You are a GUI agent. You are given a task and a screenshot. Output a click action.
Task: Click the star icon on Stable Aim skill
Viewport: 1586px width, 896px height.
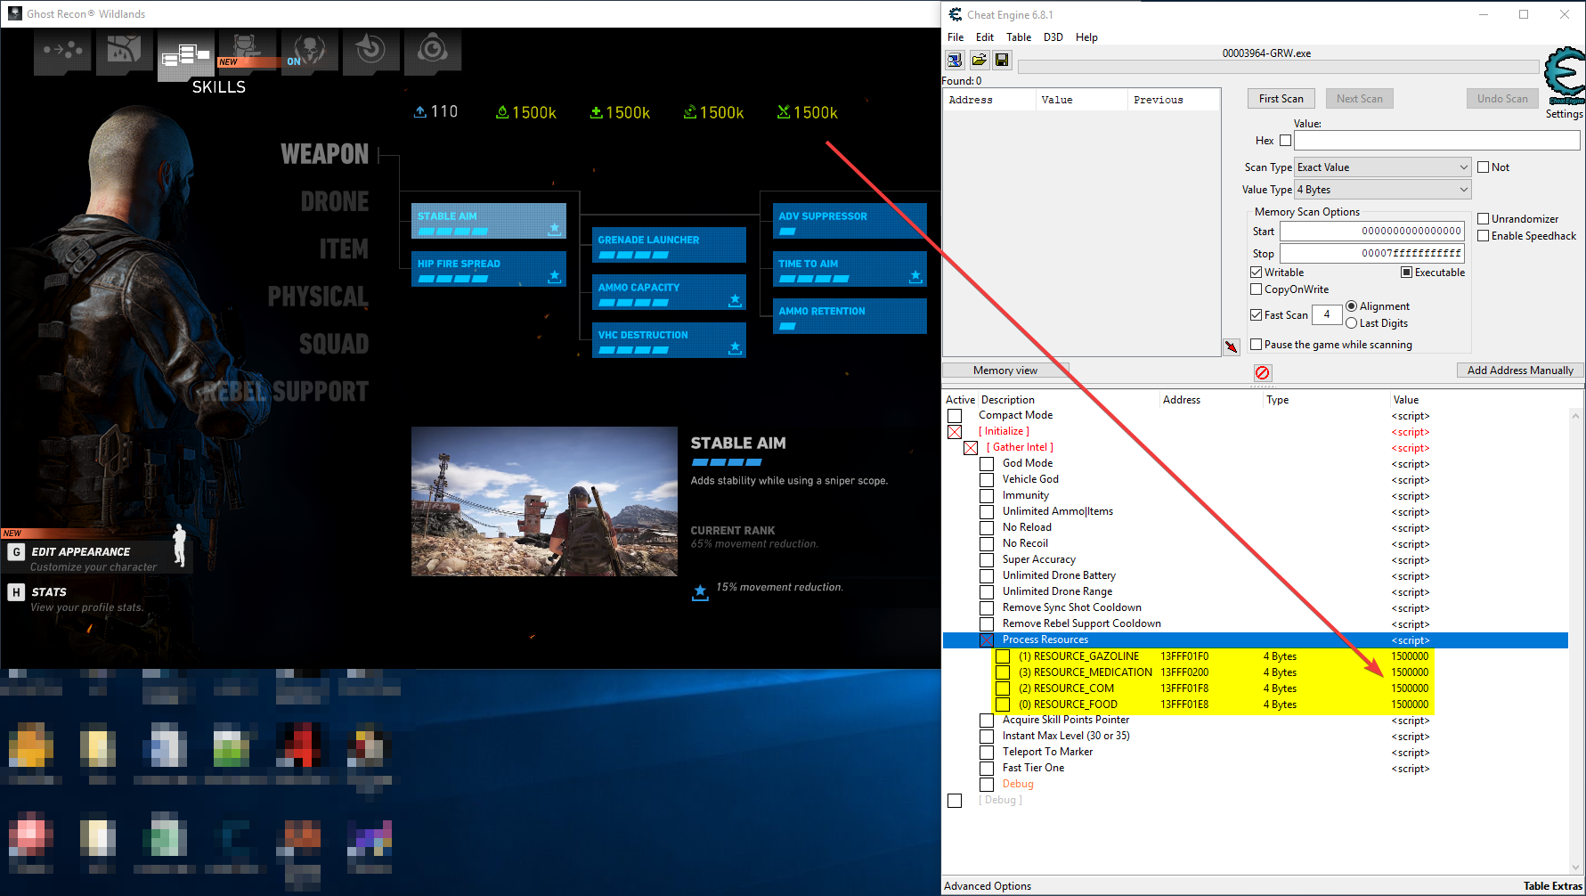pos(554,229)
